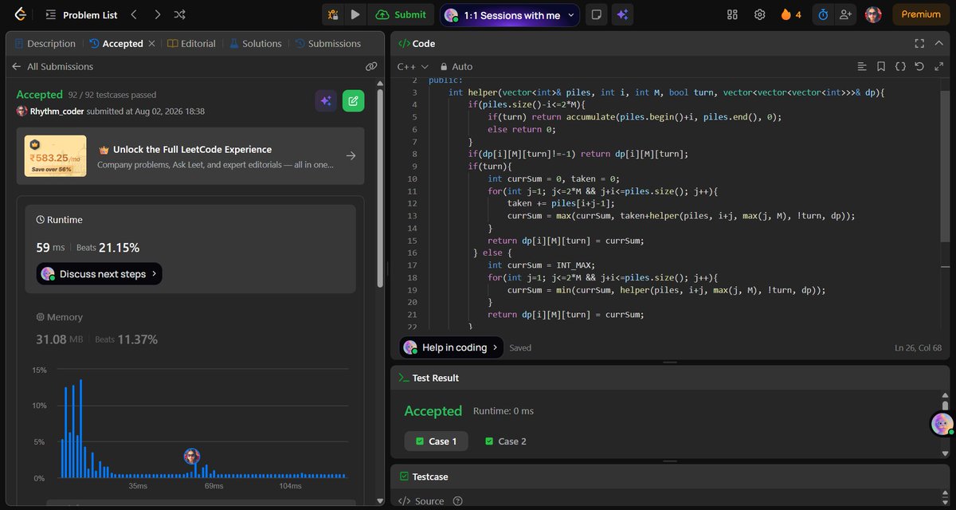The width and height of the screenshot is (956, 510).
Task: Reset code with the undo icon
Action: pos(919,67)
